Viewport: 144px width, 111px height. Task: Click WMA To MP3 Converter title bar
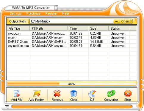tap(31, 8)
